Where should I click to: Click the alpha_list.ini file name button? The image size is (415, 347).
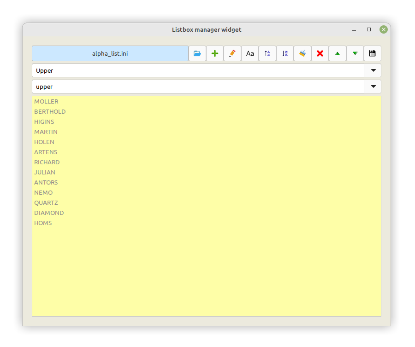(x=110, y=53)
